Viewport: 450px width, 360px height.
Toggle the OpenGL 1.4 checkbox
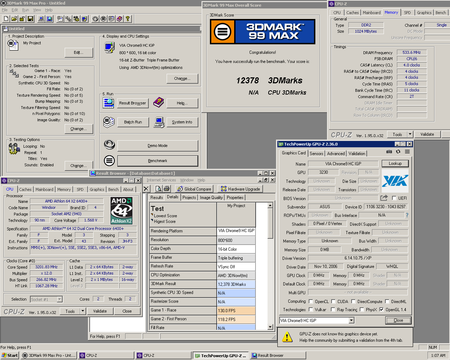pyautogui.click(x=381, y=309)
